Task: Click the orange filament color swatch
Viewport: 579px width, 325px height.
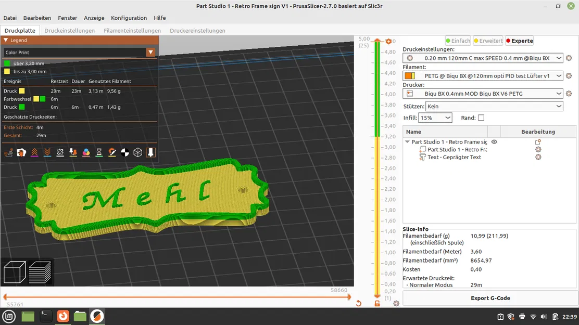Action: tap(409, 75)
